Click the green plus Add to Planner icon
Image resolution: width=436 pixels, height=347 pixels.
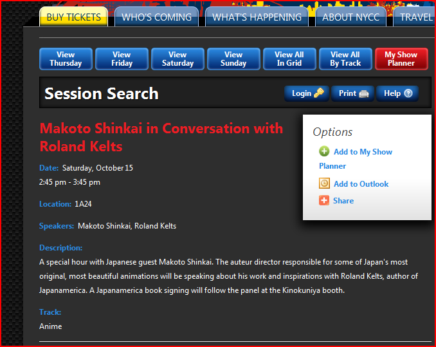[325, 152]
